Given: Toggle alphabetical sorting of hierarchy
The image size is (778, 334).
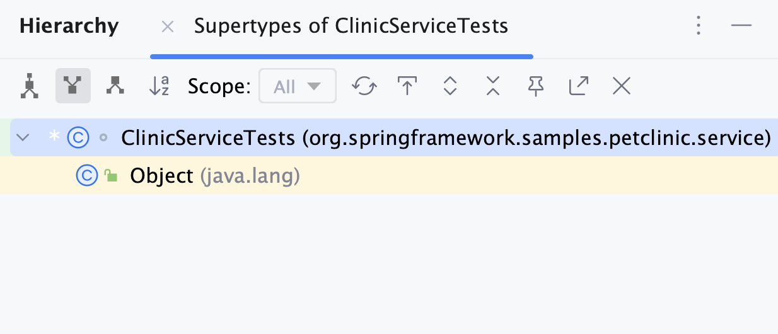Looking at the screenshot, I should [159, 86].
